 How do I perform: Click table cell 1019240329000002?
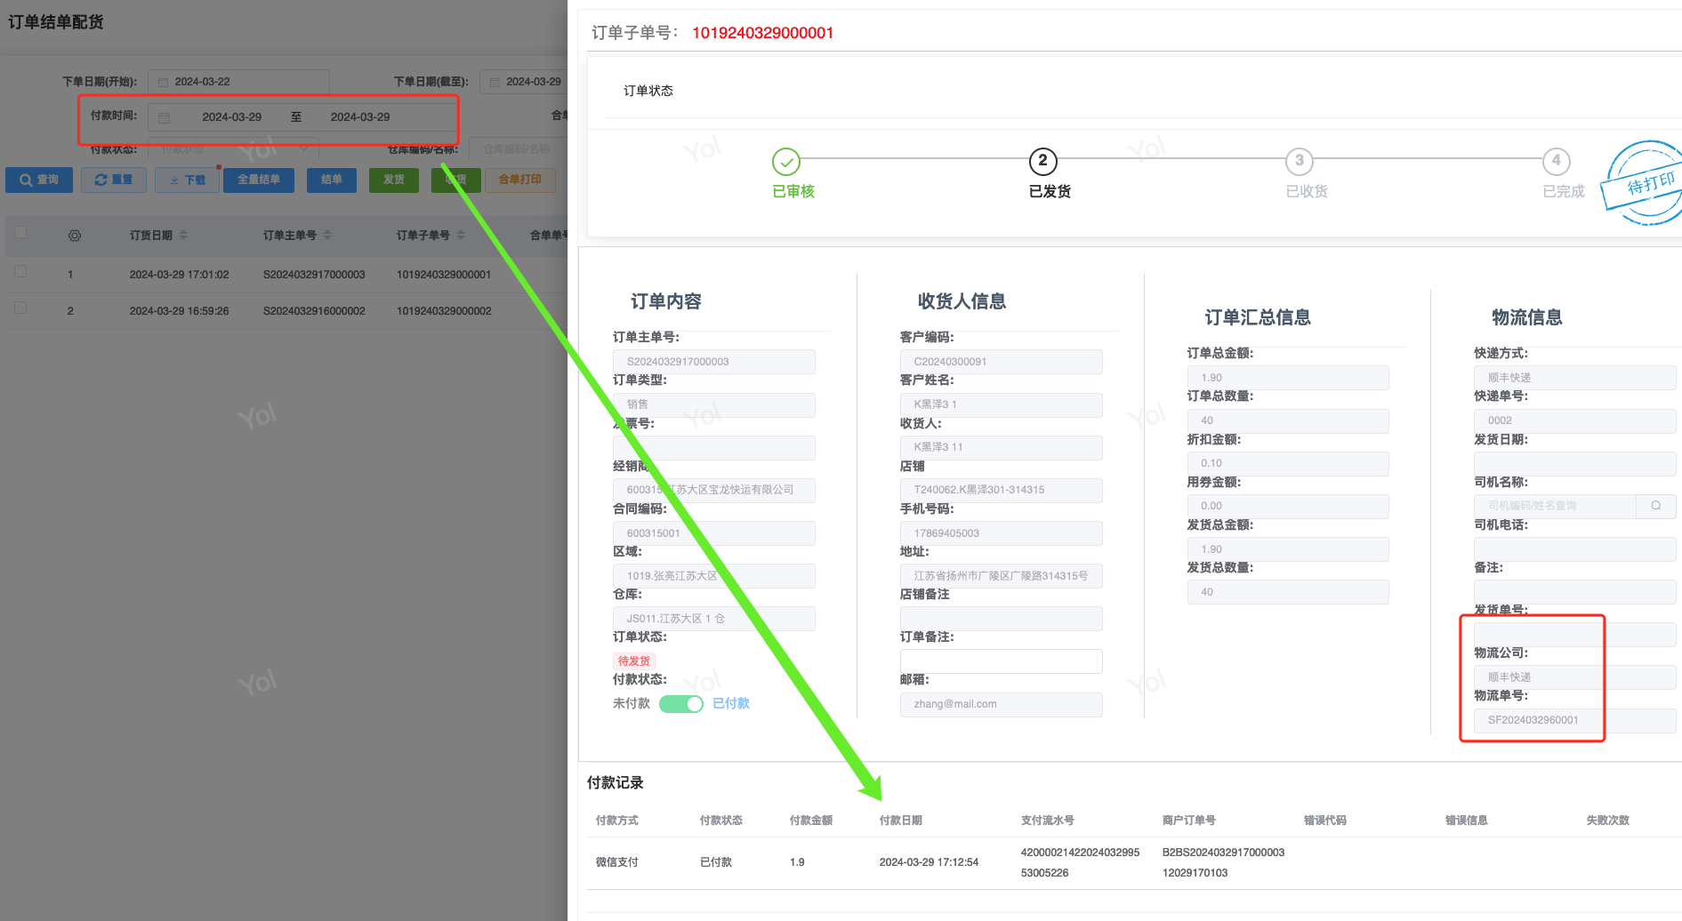pyautogui.click(x=444, y=311)
